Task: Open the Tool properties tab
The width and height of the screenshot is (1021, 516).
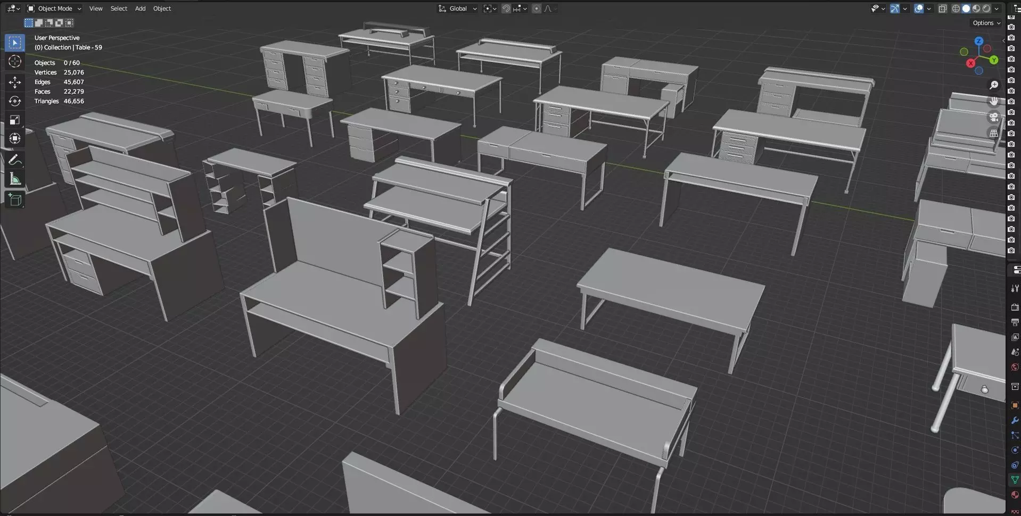Action: coord(1015,288)
